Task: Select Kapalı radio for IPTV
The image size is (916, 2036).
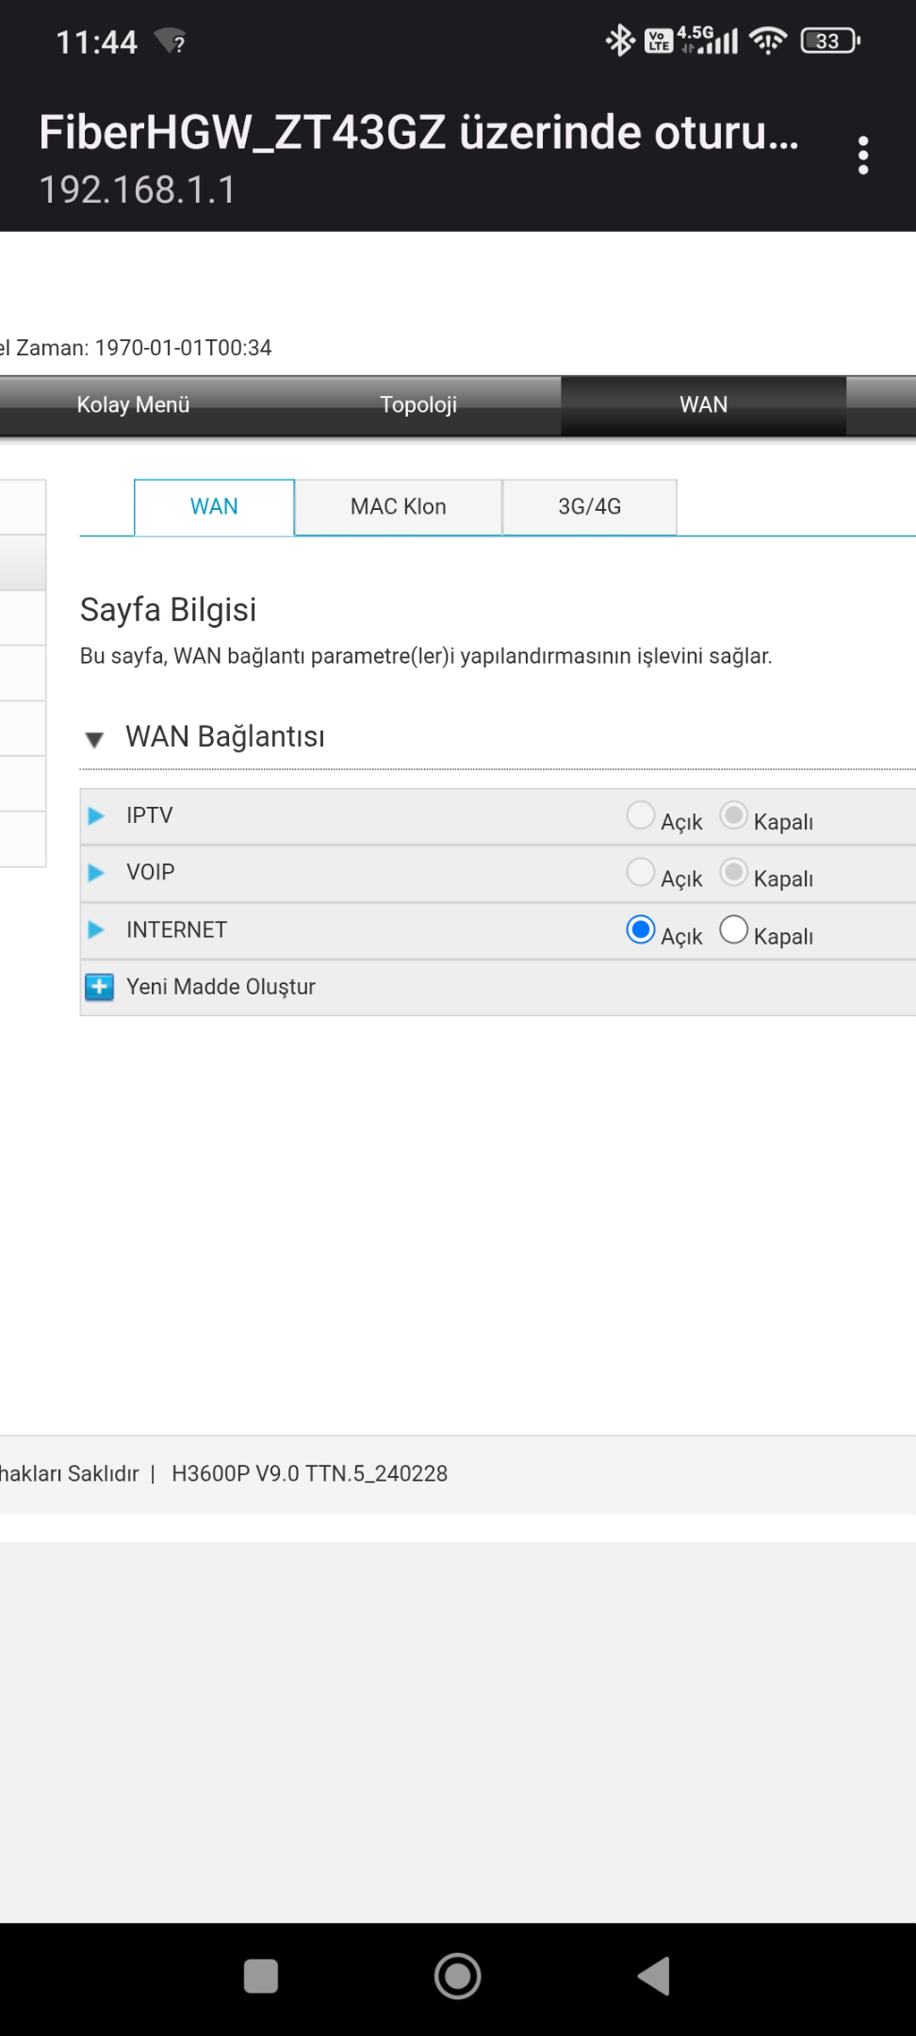Action: [734, 815]
